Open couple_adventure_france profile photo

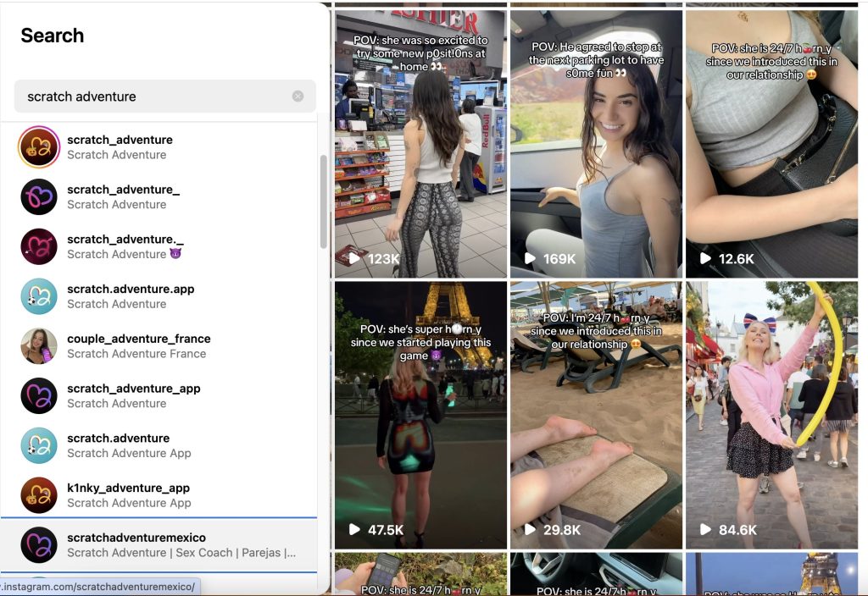[x=39, y=346]
